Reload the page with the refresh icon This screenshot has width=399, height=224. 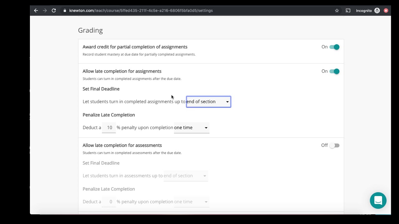point(54,11)
